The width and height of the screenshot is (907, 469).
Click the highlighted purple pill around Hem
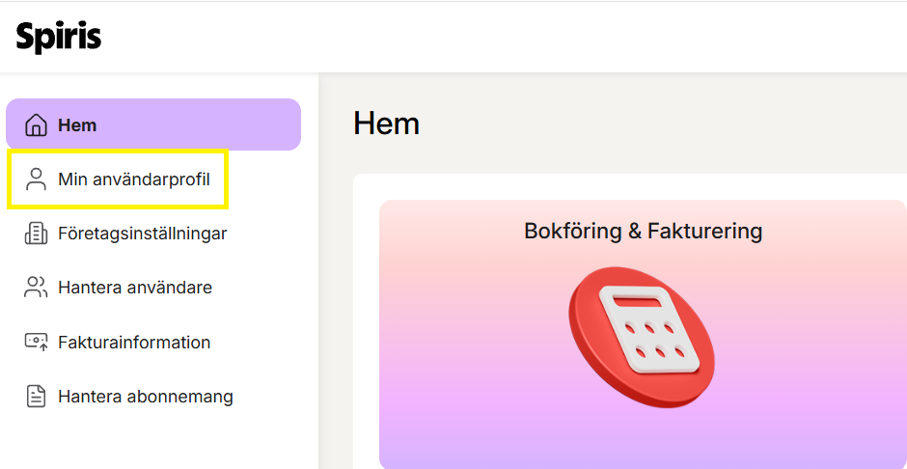click(x=153, y=124)
